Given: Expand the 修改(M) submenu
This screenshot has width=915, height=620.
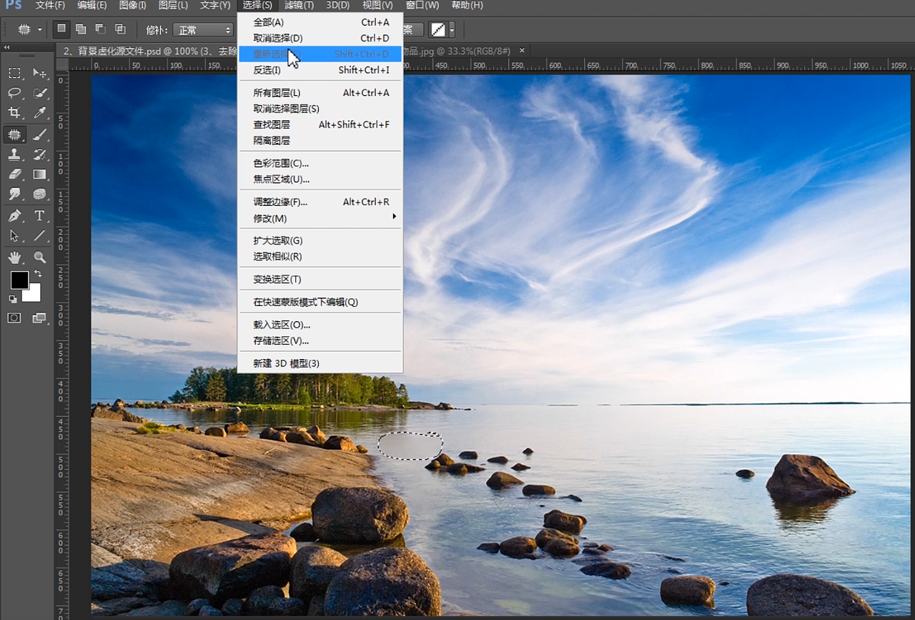Looking at the screenshot, I should coord(320,218).
